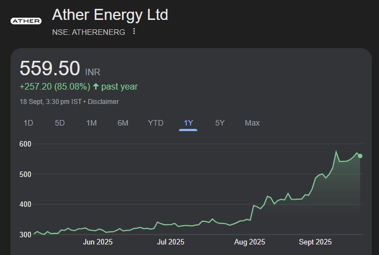This screenshot has width=379, height=255.
Task: Click the Sept 2025 axis label
Action: point(315,242)
